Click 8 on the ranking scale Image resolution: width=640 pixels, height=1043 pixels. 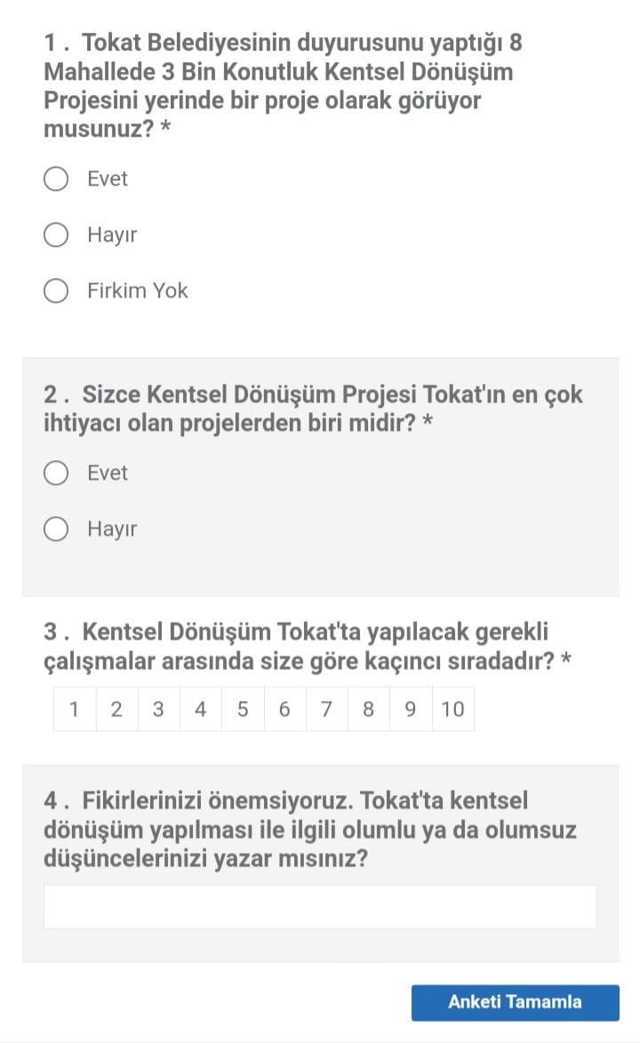(x=368, y=709)
